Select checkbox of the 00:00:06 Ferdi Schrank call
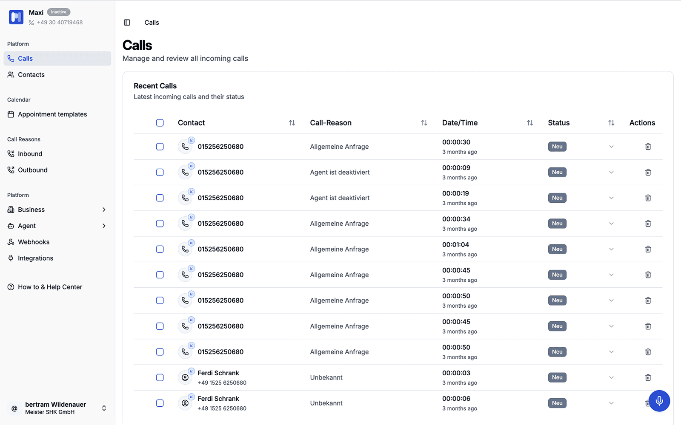Screen dimensions: 681x425 pos(160,403)
